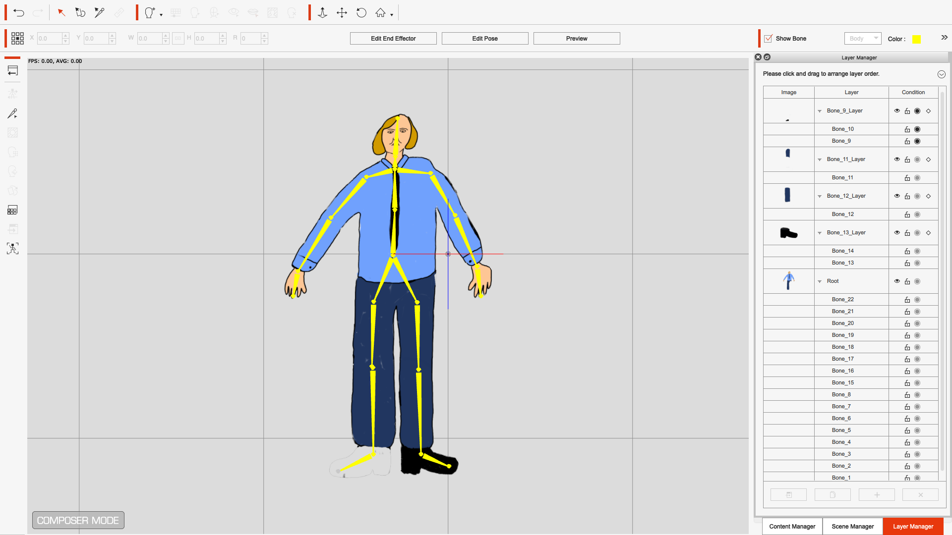Click the Undo arrow icon
952x535 pixels.
pos(19,13)
